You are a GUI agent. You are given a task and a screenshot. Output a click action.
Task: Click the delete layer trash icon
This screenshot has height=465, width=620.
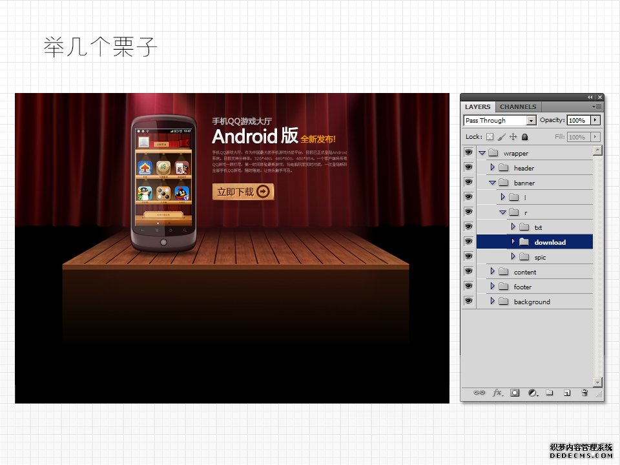pos(584,393)
